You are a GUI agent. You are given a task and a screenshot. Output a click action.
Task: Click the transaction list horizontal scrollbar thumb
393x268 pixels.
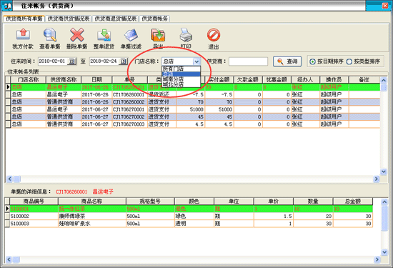click(17, 179)
